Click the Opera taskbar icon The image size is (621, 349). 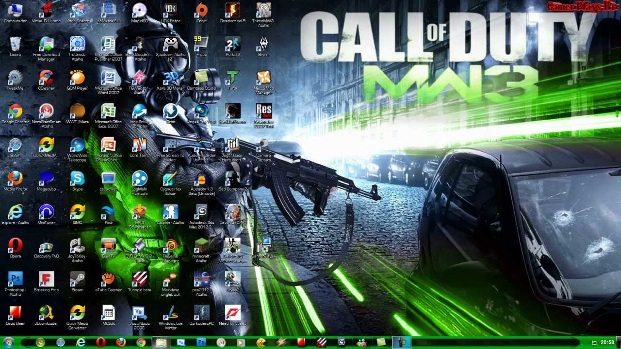pos(101,343)
